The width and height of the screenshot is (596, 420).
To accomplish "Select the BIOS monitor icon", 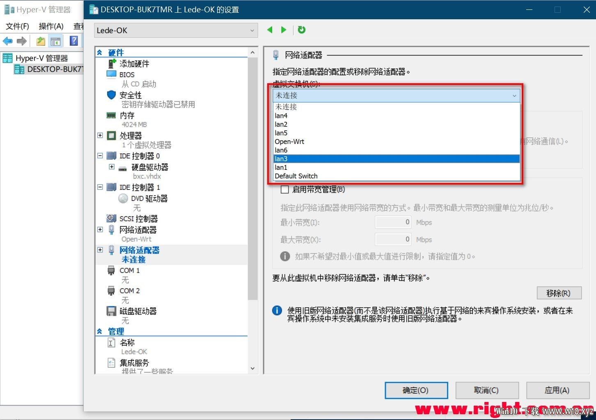I will click(x=111, y=74).
